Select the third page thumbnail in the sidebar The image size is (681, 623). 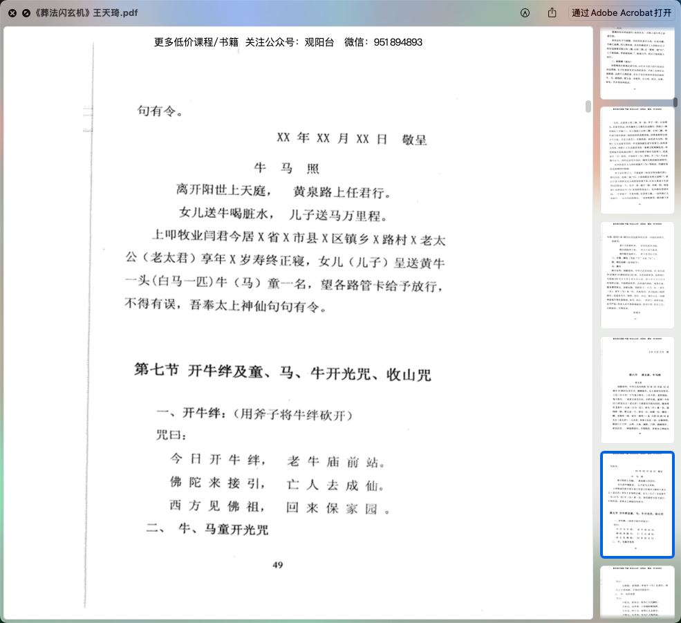[637, 275]
